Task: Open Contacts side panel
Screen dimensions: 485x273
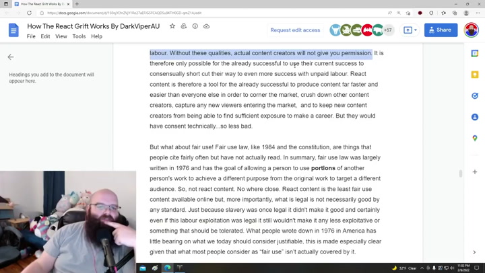Action: pyautogui.click(x=475, y=117)
